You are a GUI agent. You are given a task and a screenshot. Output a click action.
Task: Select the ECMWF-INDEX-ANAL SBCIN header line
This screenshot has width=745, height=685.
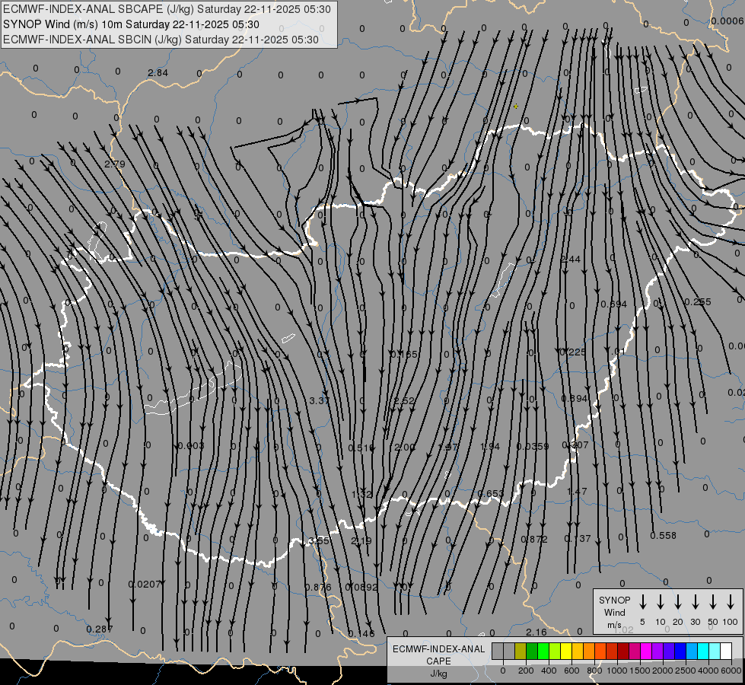161,39
